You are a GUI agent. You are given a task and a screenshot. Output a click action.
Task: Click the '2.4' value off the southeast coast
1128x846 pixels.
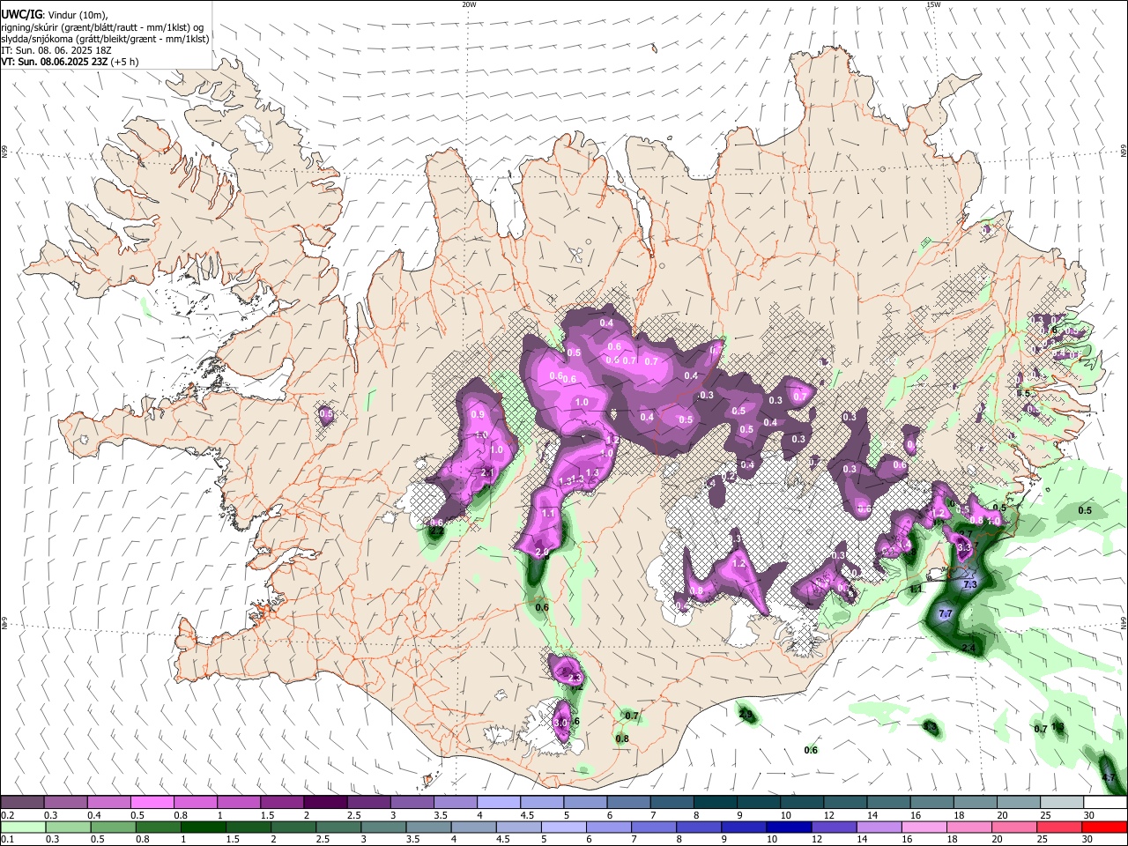click(968, 649)
